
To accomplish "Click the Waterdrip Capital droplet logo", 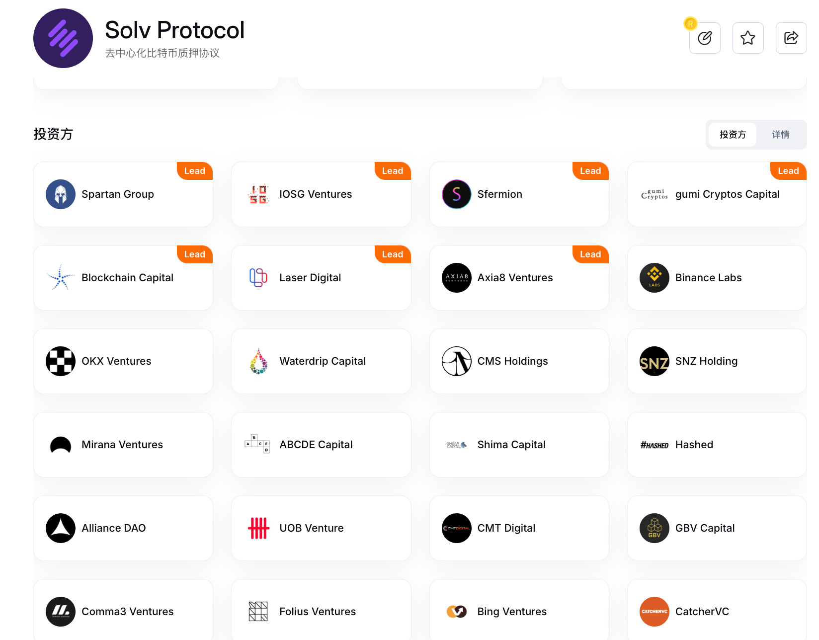I will [x=258, y=361].
